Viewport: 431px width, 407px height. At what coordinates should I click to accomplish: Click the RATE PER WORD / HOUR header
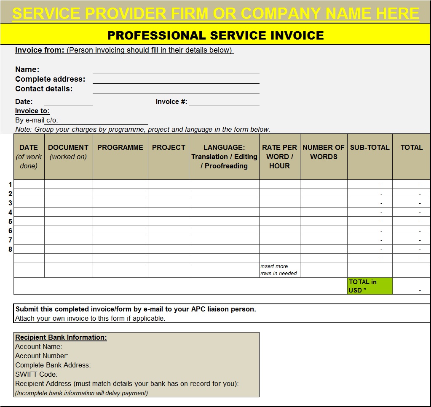coord(280,157)
